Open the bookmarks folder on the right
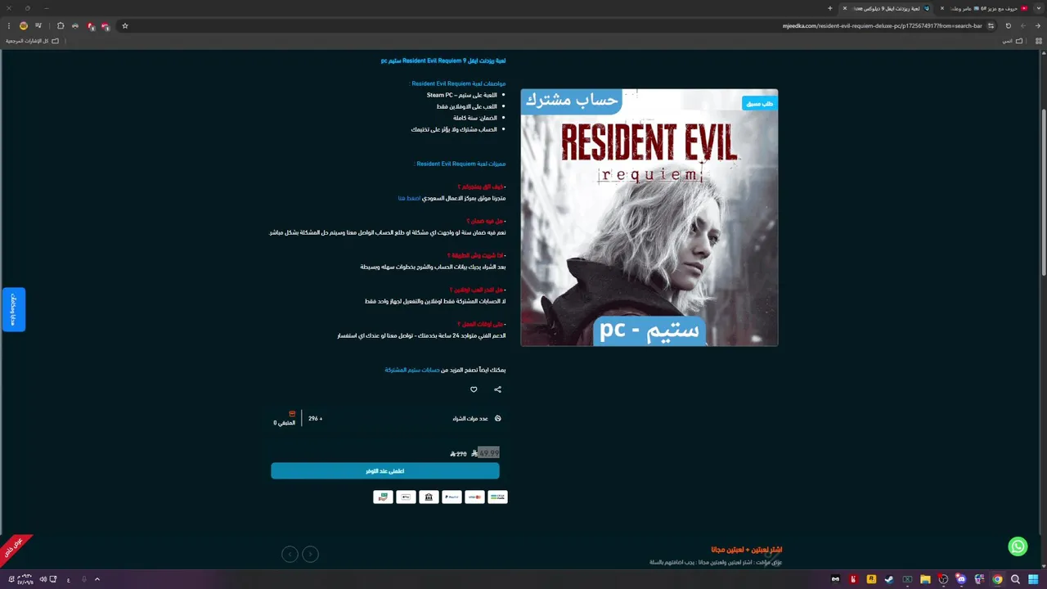The image size is (1047, 589). [x=1013, y=40]
